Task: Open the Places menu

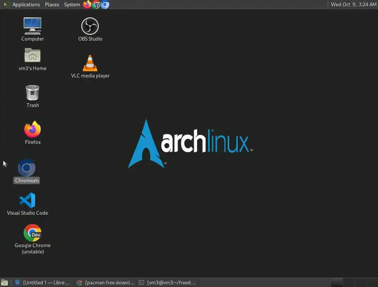Action: click(x=52, y=4)
